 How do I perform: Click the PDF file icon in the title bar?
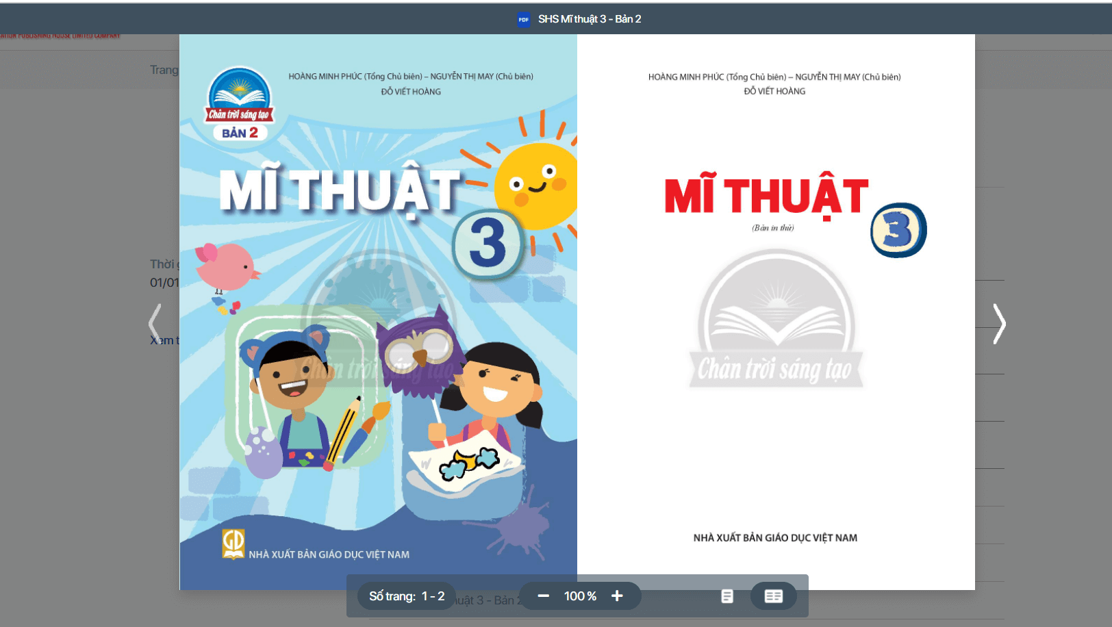click(x=524, y=19)
